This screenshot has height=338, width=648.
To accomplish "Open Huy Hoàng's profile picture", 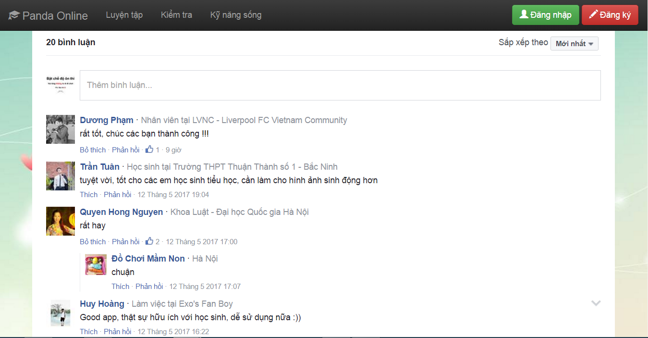I will [x=61, y=313].
